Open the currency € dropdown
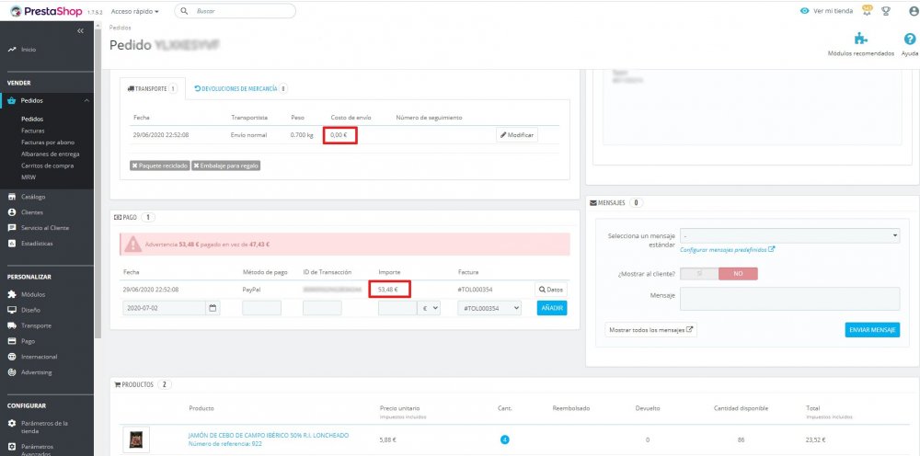 [x=429, y=308]
